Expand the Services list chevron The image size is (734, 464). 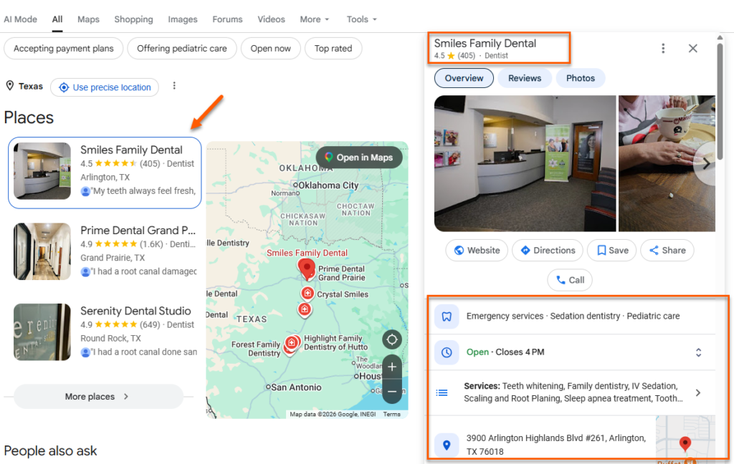(x=698, y=393)
